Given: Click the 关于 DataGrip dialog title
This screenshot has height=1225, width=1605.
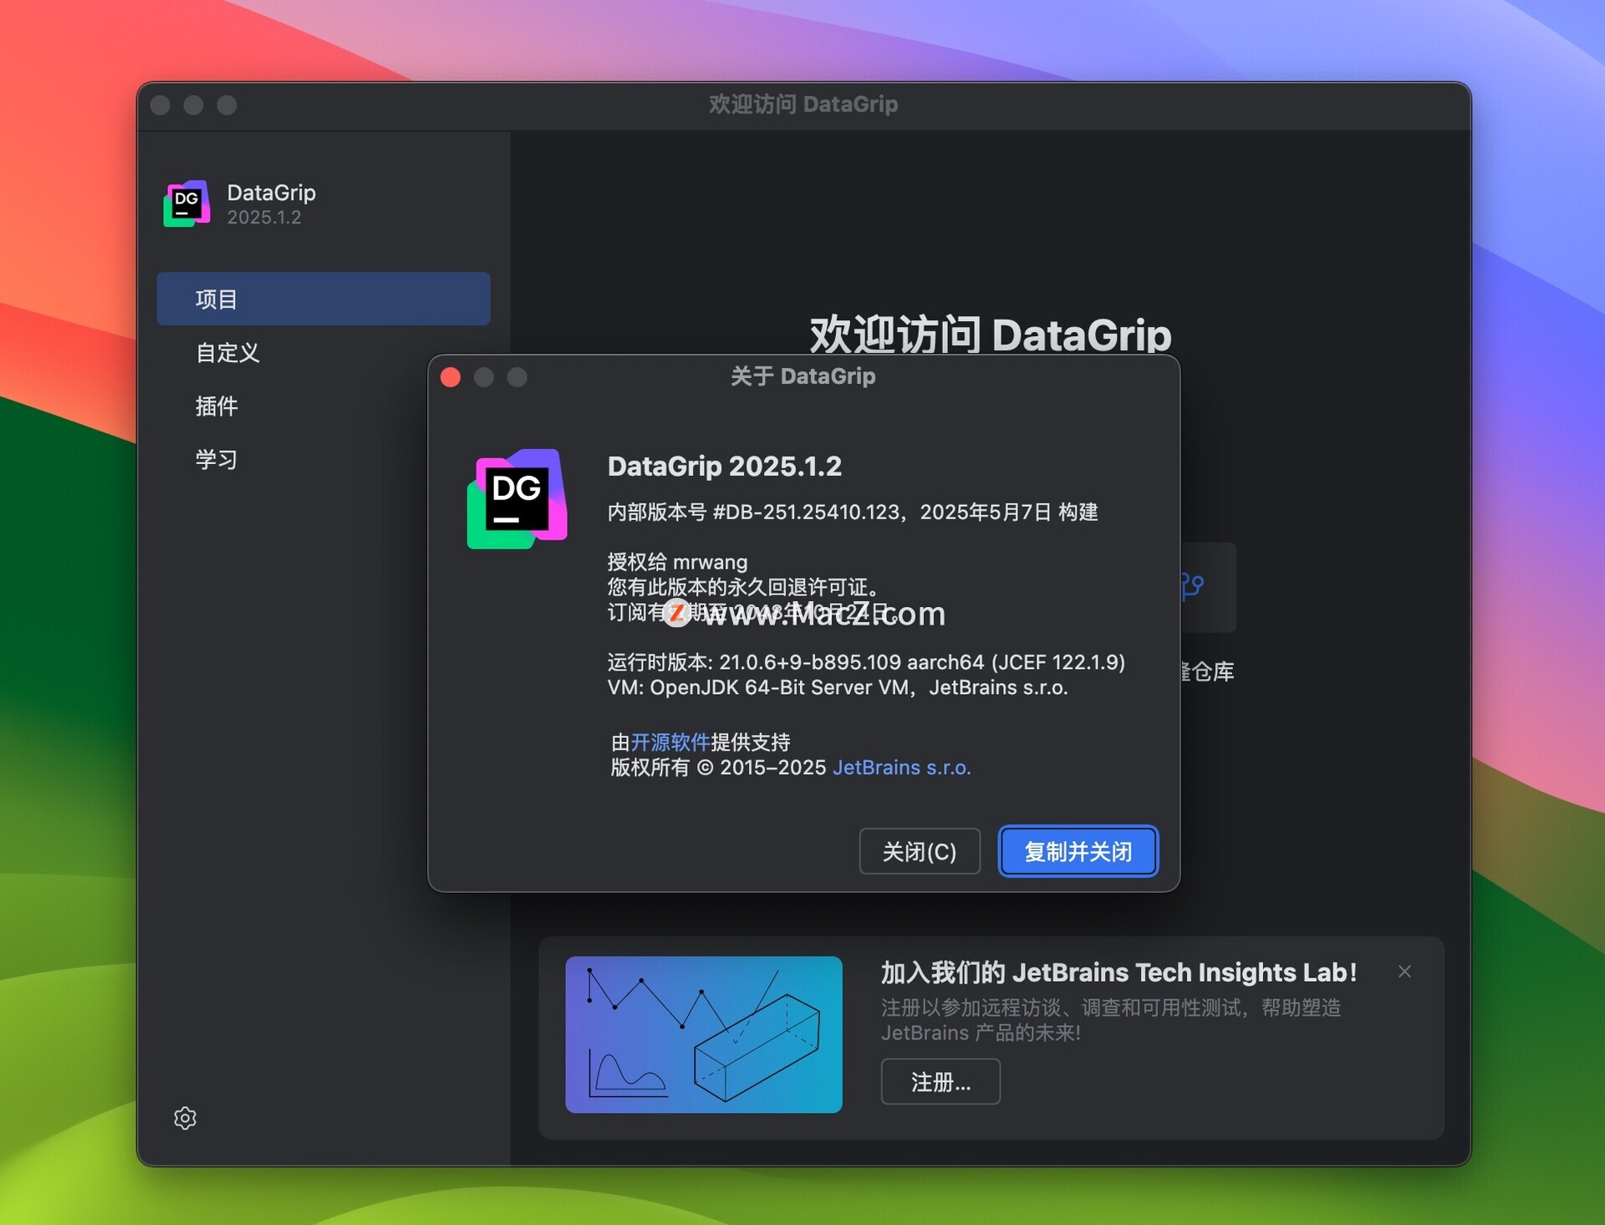Looking at the screenshot, I should click(x=803, y=376).
